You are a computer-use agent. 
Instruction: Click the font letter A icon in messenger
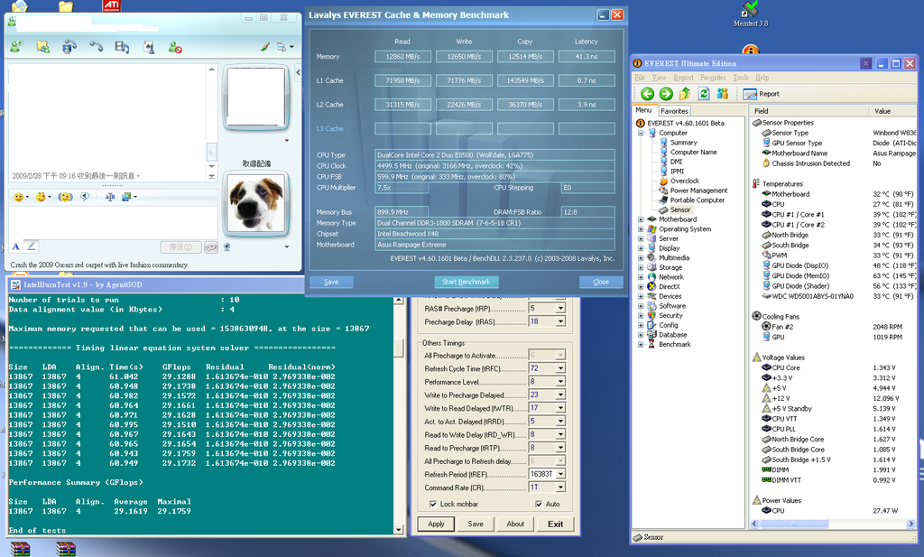coord(16,247)
